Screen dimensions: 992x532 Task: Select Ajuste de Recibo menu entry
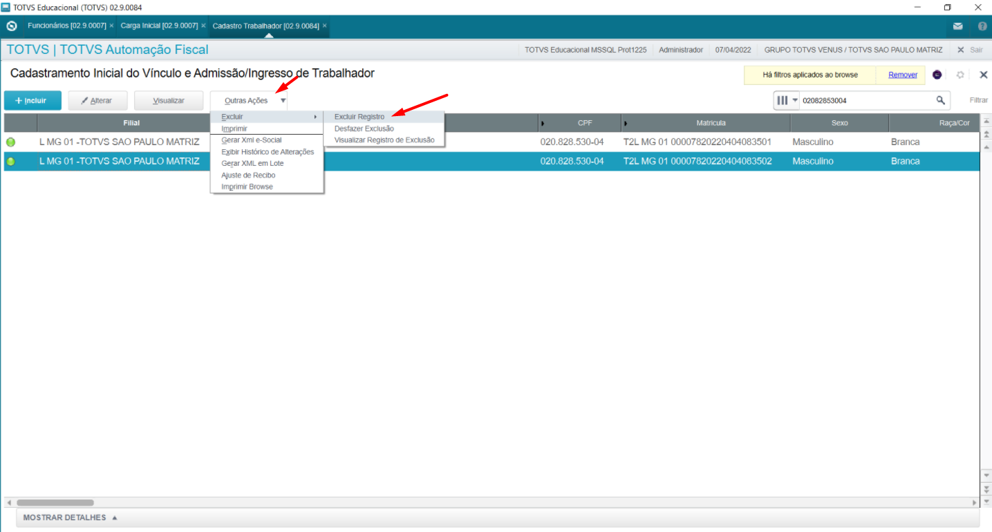pos(267,175)
